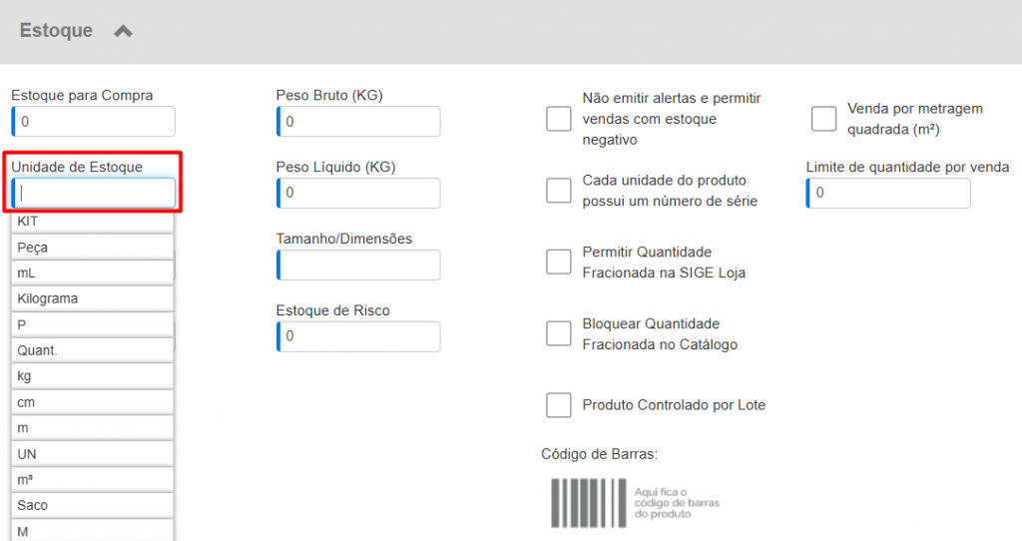Focus the Peso Bruto (KG) input

pyautogui.click(x=359, y=122)
